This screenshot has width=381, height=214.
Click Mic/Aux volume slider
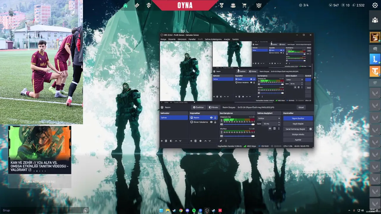(239, 136)
